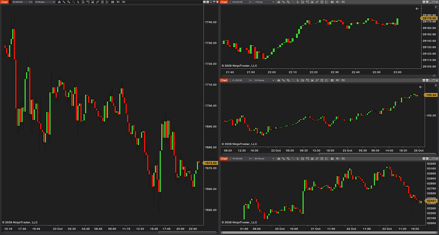This screenshot has width=439, height=235.
Task: Click the four-squares grid icon in ES toolbar
Action: (x=113, y=2)
